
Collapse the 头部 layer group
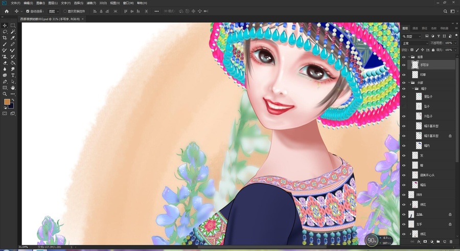click(409, 82)
